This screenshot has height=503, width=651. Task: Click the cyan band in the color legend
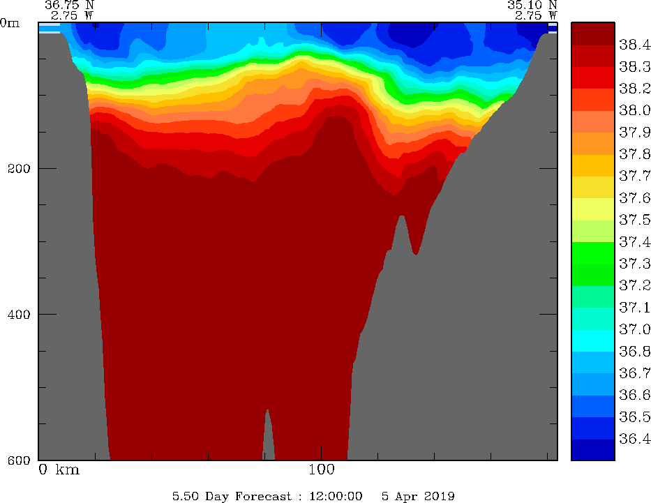pyautogui.click(x=593, y=340)
